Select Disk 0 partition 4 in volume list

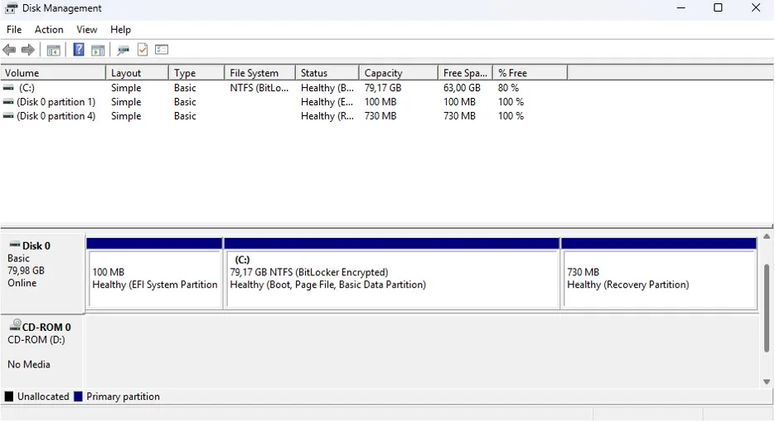click(56, 116)
